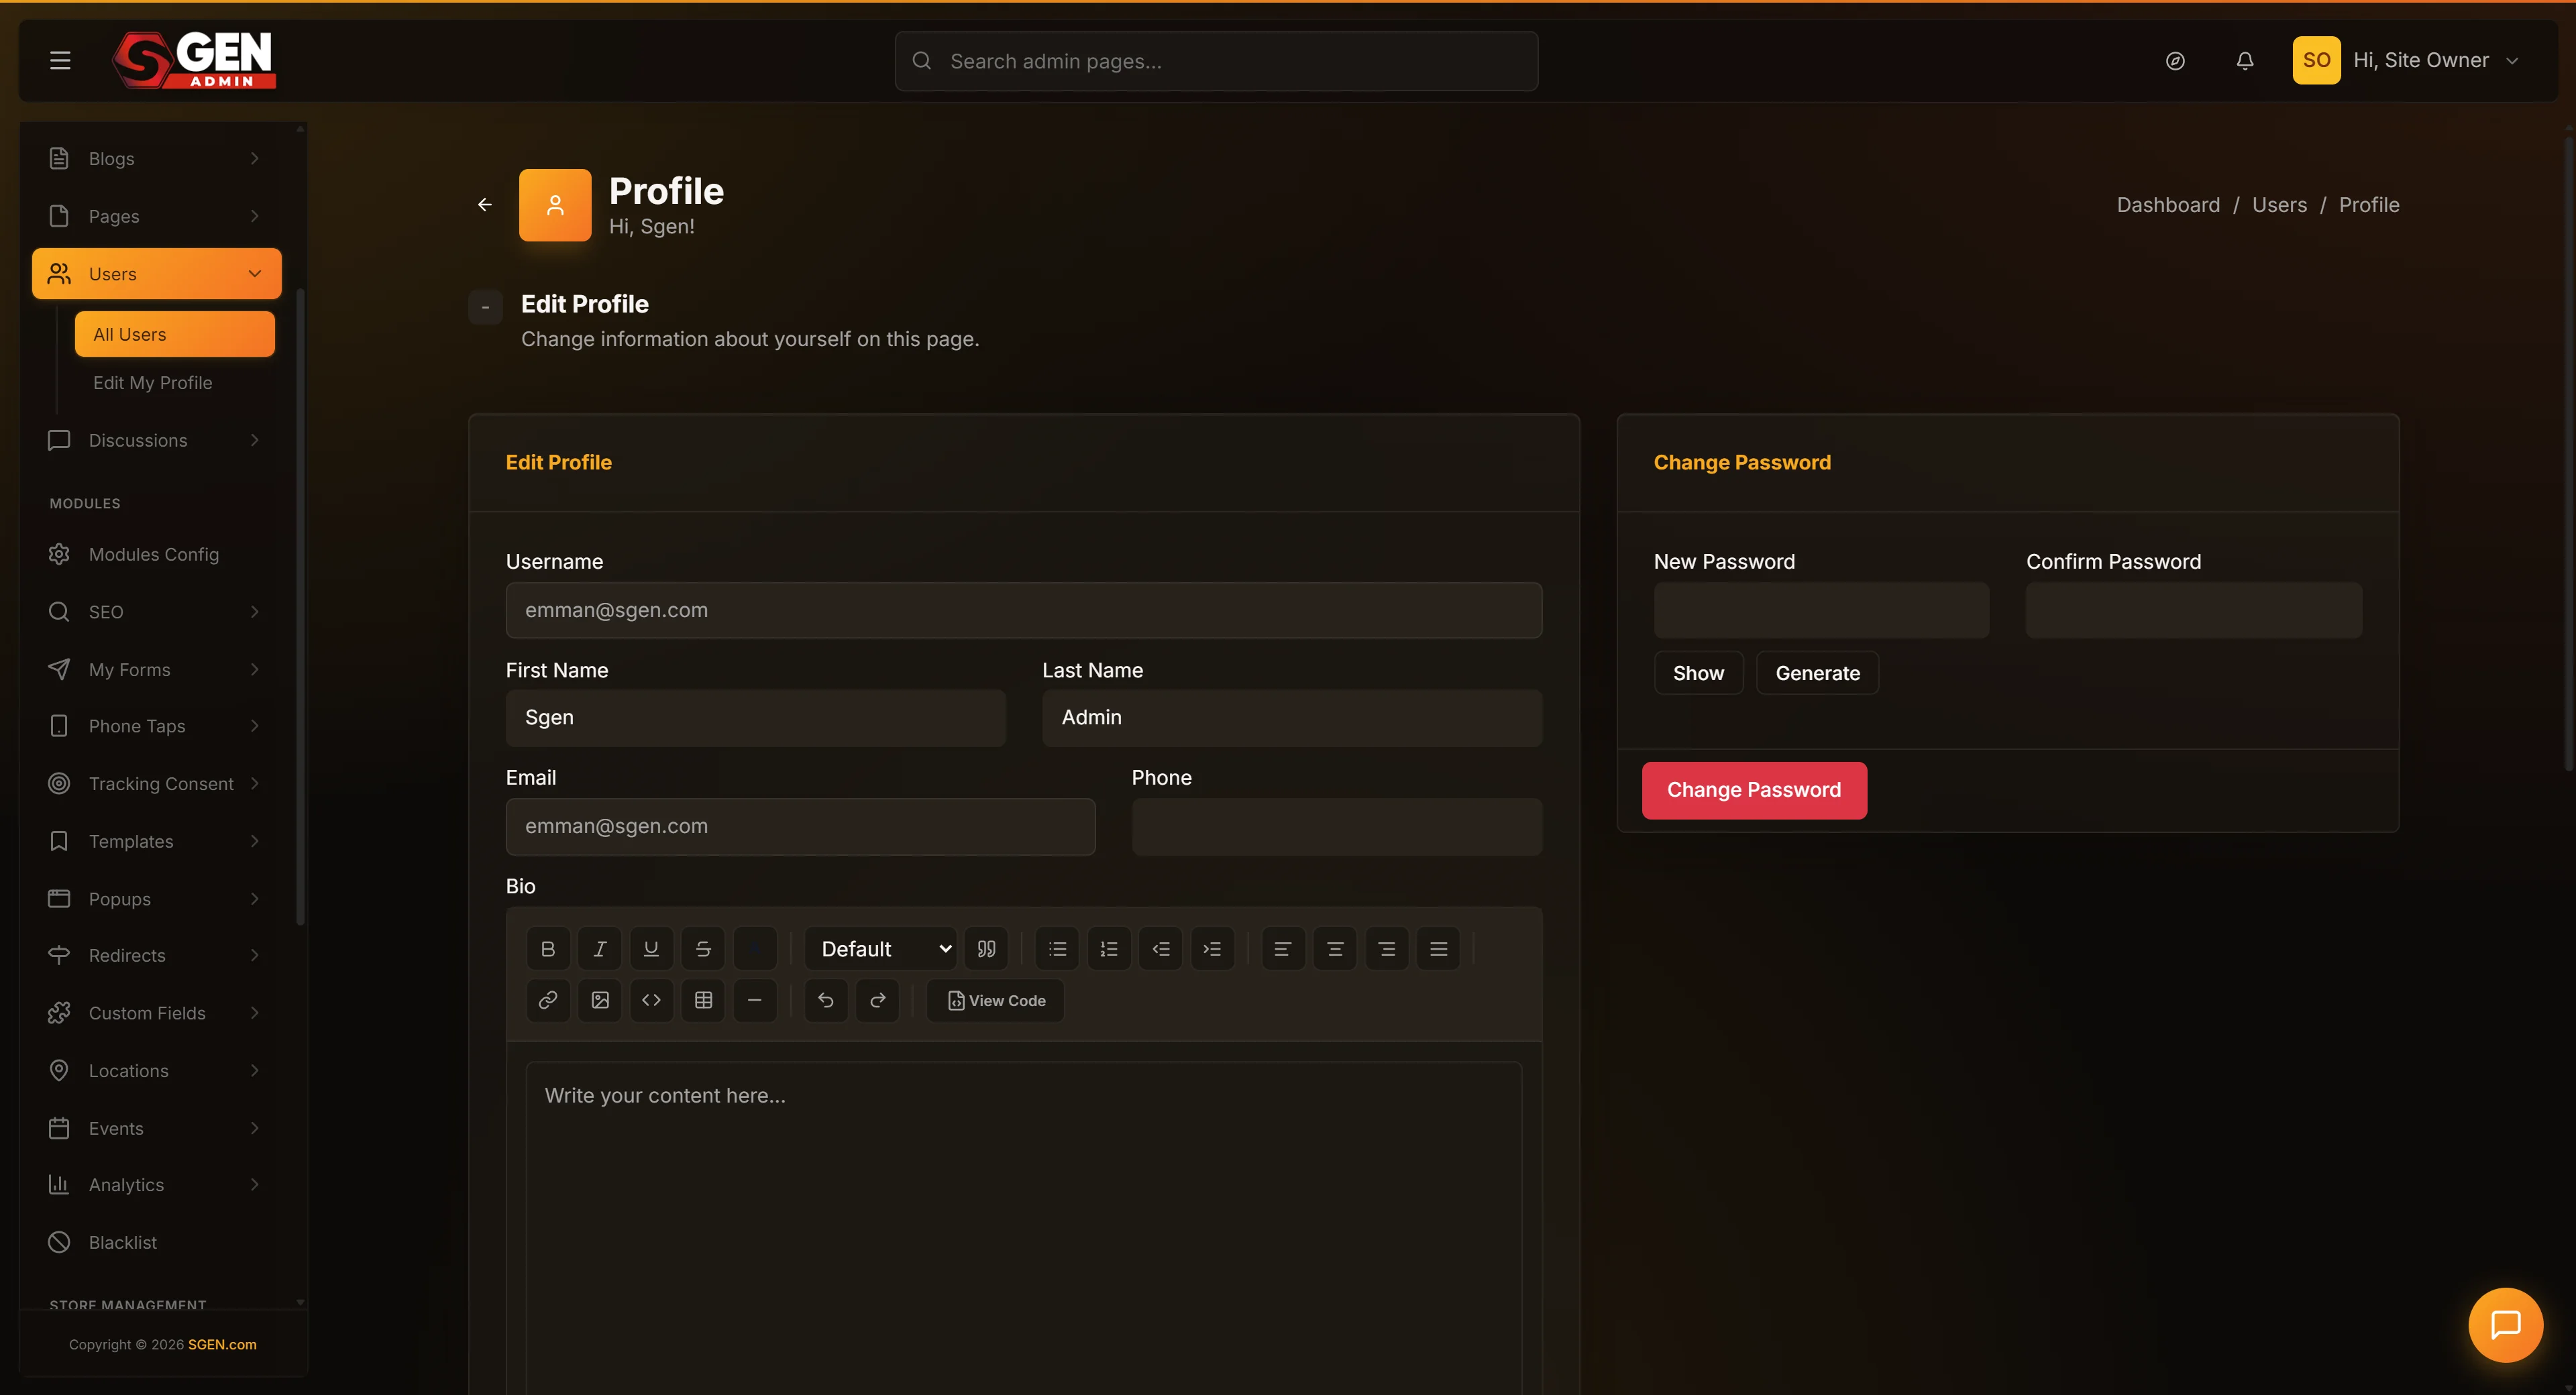Open Events in sidebar
2576x1395 pixels.
pos(157,1128)
